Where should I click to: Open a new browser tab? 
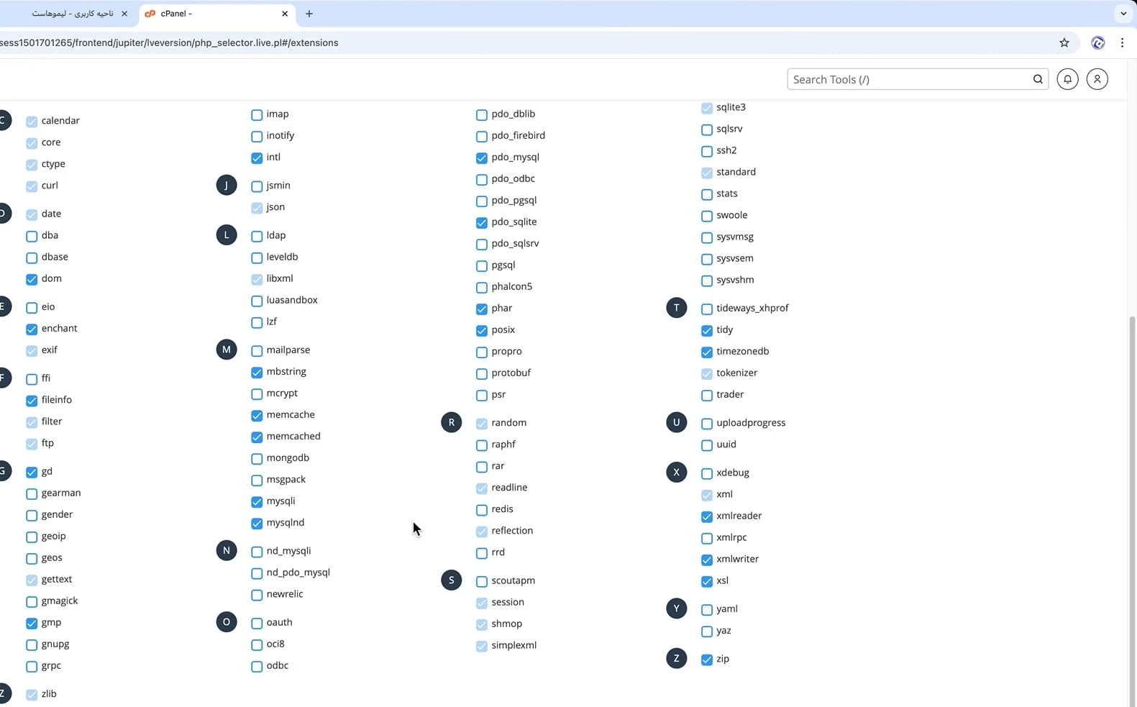click(309, 14)
